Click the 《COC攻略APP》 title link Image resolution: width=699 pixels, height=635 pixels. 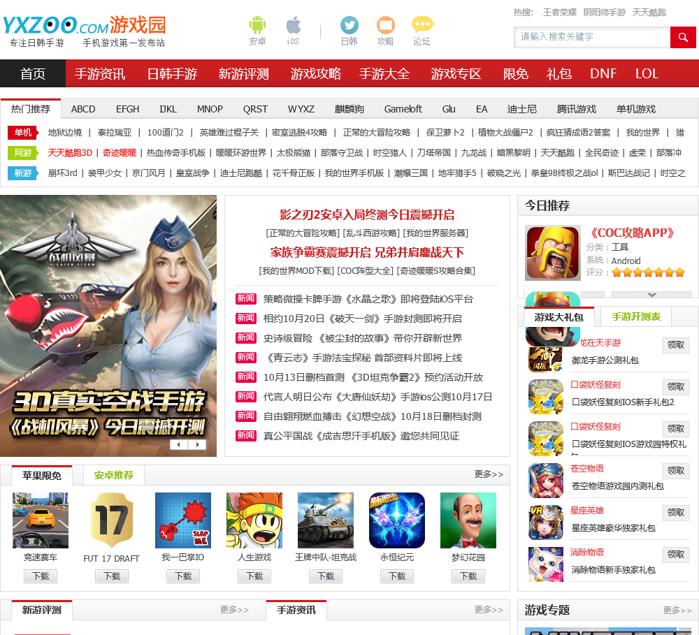click(632, 233)
